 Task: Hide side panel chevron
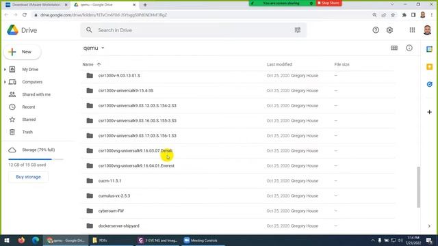coord(429,226)
